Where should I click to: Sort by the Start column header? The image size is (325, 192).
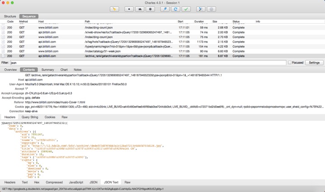[180, 22]
